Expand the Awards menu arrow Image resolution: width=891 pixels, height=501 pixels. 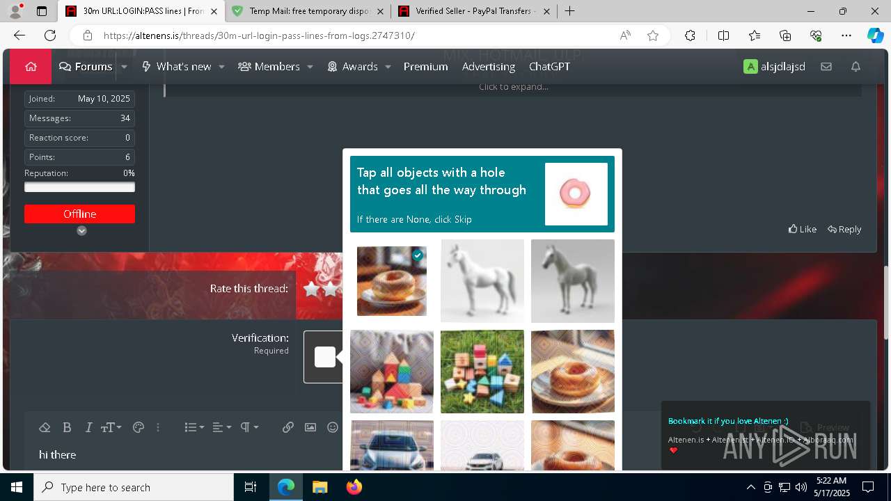point(388,67)
